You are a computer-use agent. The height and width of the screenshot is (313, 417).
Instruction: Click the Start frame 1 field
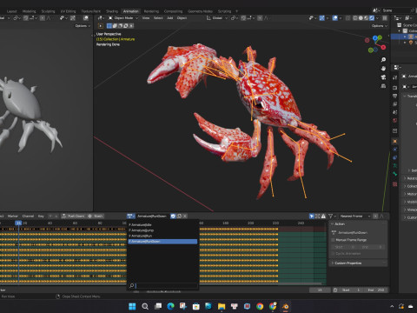click(352, 290)
